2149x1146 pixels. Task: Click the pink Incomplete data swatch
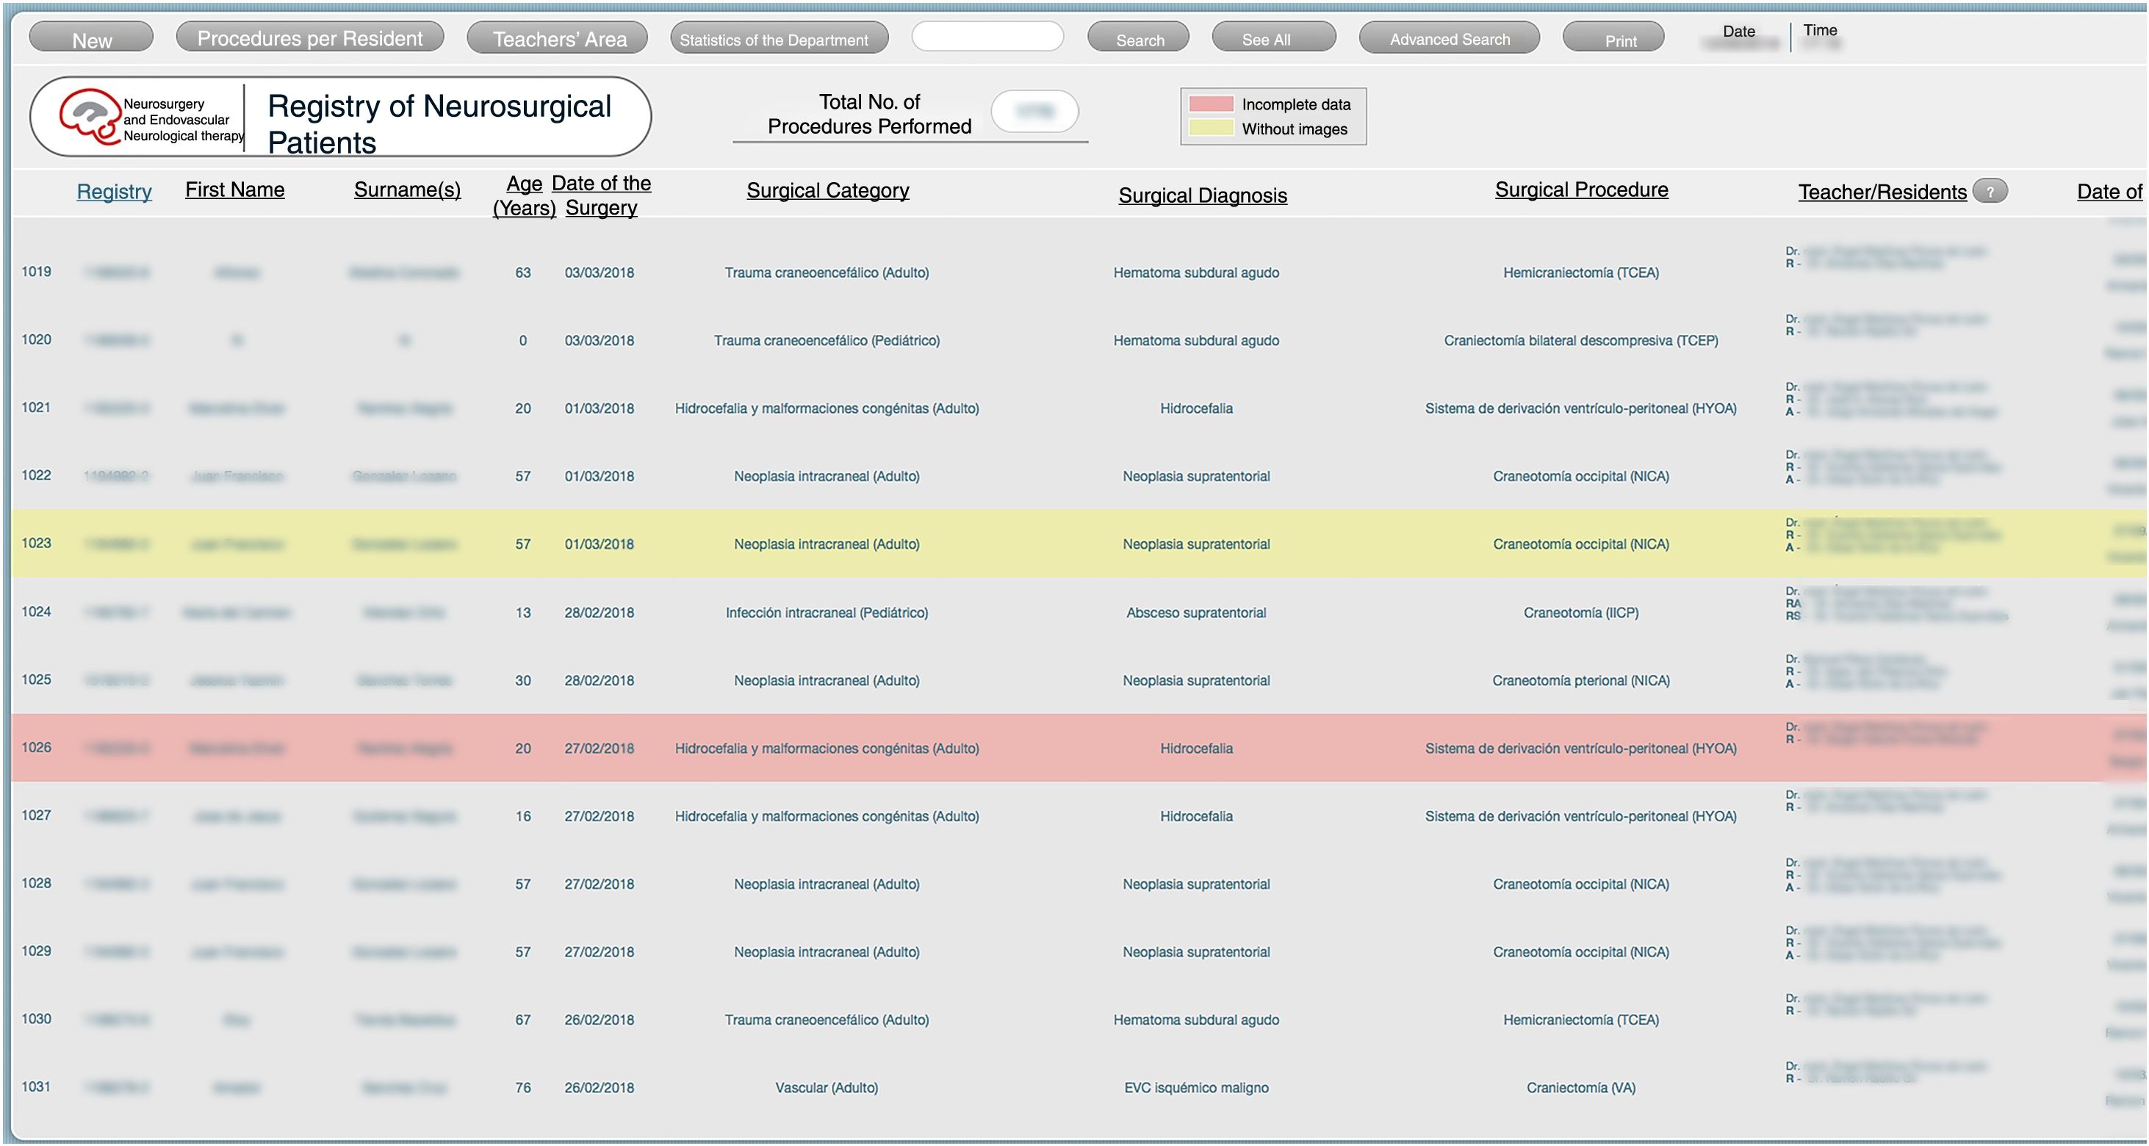point(1211,104)
